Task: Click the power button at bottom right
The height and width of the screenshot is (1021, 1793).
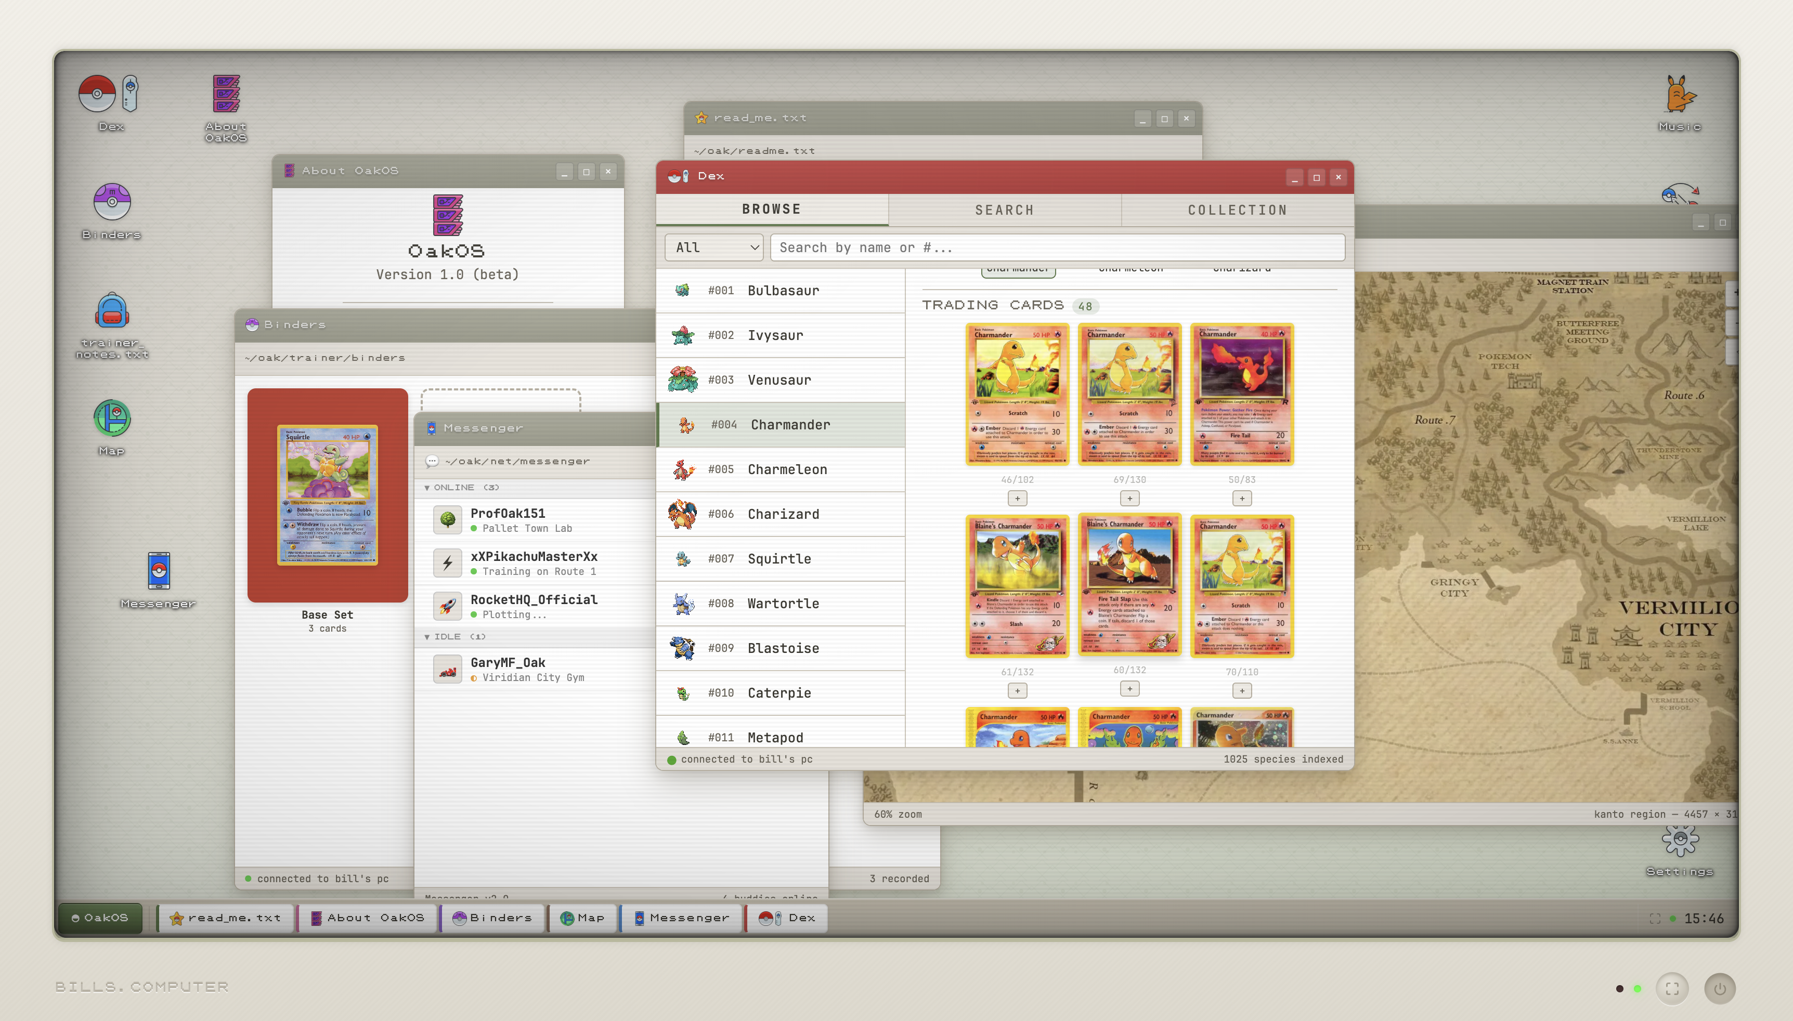Action: 1719,989
